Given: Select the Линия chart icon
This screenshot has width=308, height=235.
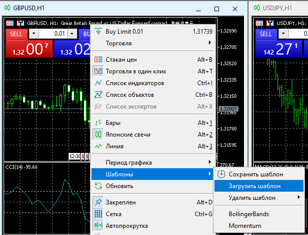Looking at the screenshot, I should coord(99,146).
